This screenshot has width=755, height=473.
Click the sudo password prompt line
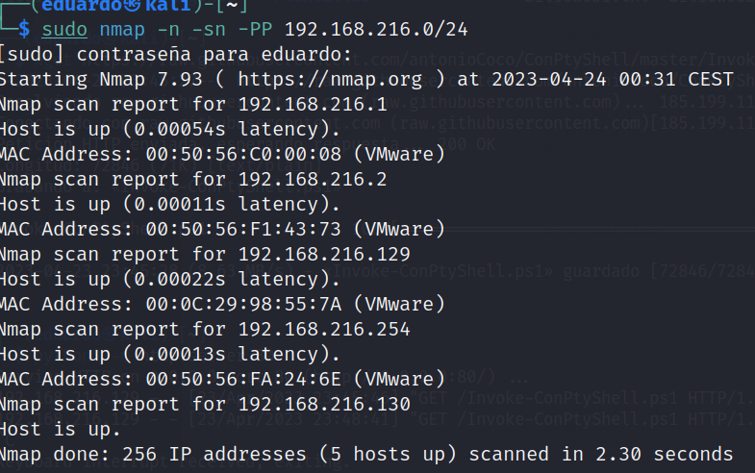point(176,55)
